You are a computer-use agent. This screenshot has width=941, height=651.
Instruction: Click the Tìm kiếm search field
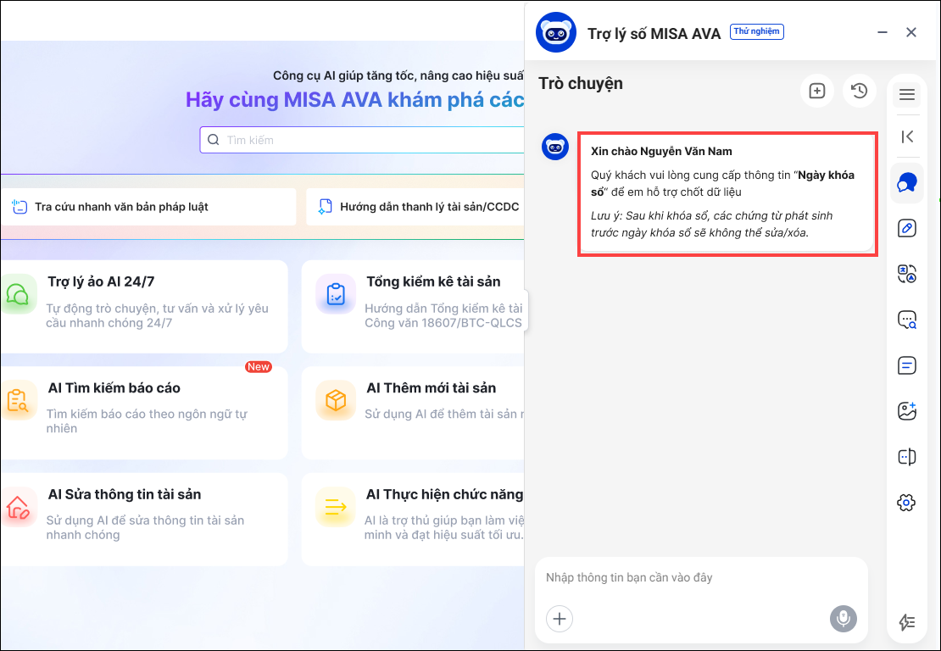tap(362, 140)
